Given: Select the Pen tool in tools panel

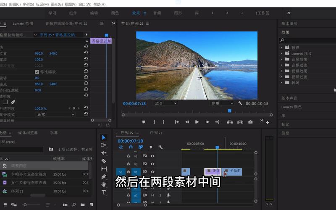Looking at the screenshot, I should 104,177.
